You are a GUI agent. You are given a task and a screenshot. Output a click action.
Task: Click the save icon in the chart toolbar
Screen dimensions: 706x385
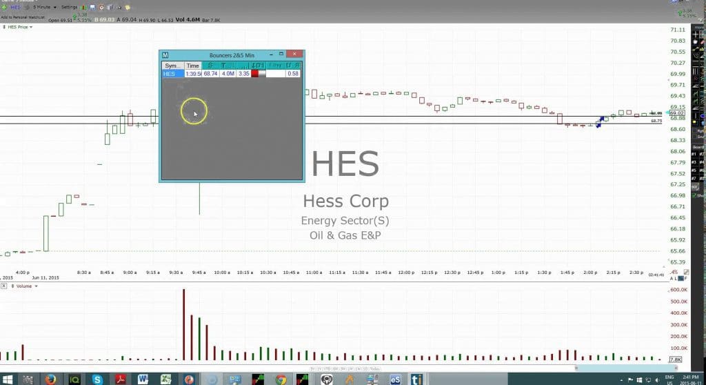[92, 7]
